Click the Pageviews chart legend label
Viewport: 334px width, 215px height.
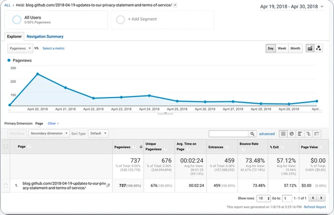coord(22,61)
